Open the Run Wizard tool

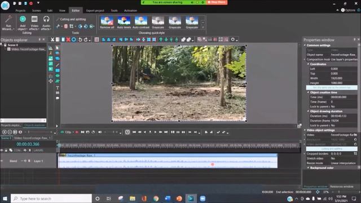click(x=8, y=23)
